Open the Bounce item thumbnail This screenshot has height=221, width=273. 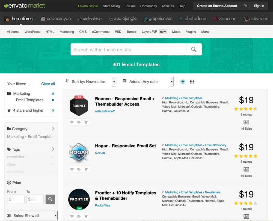[x=79, y=106]
